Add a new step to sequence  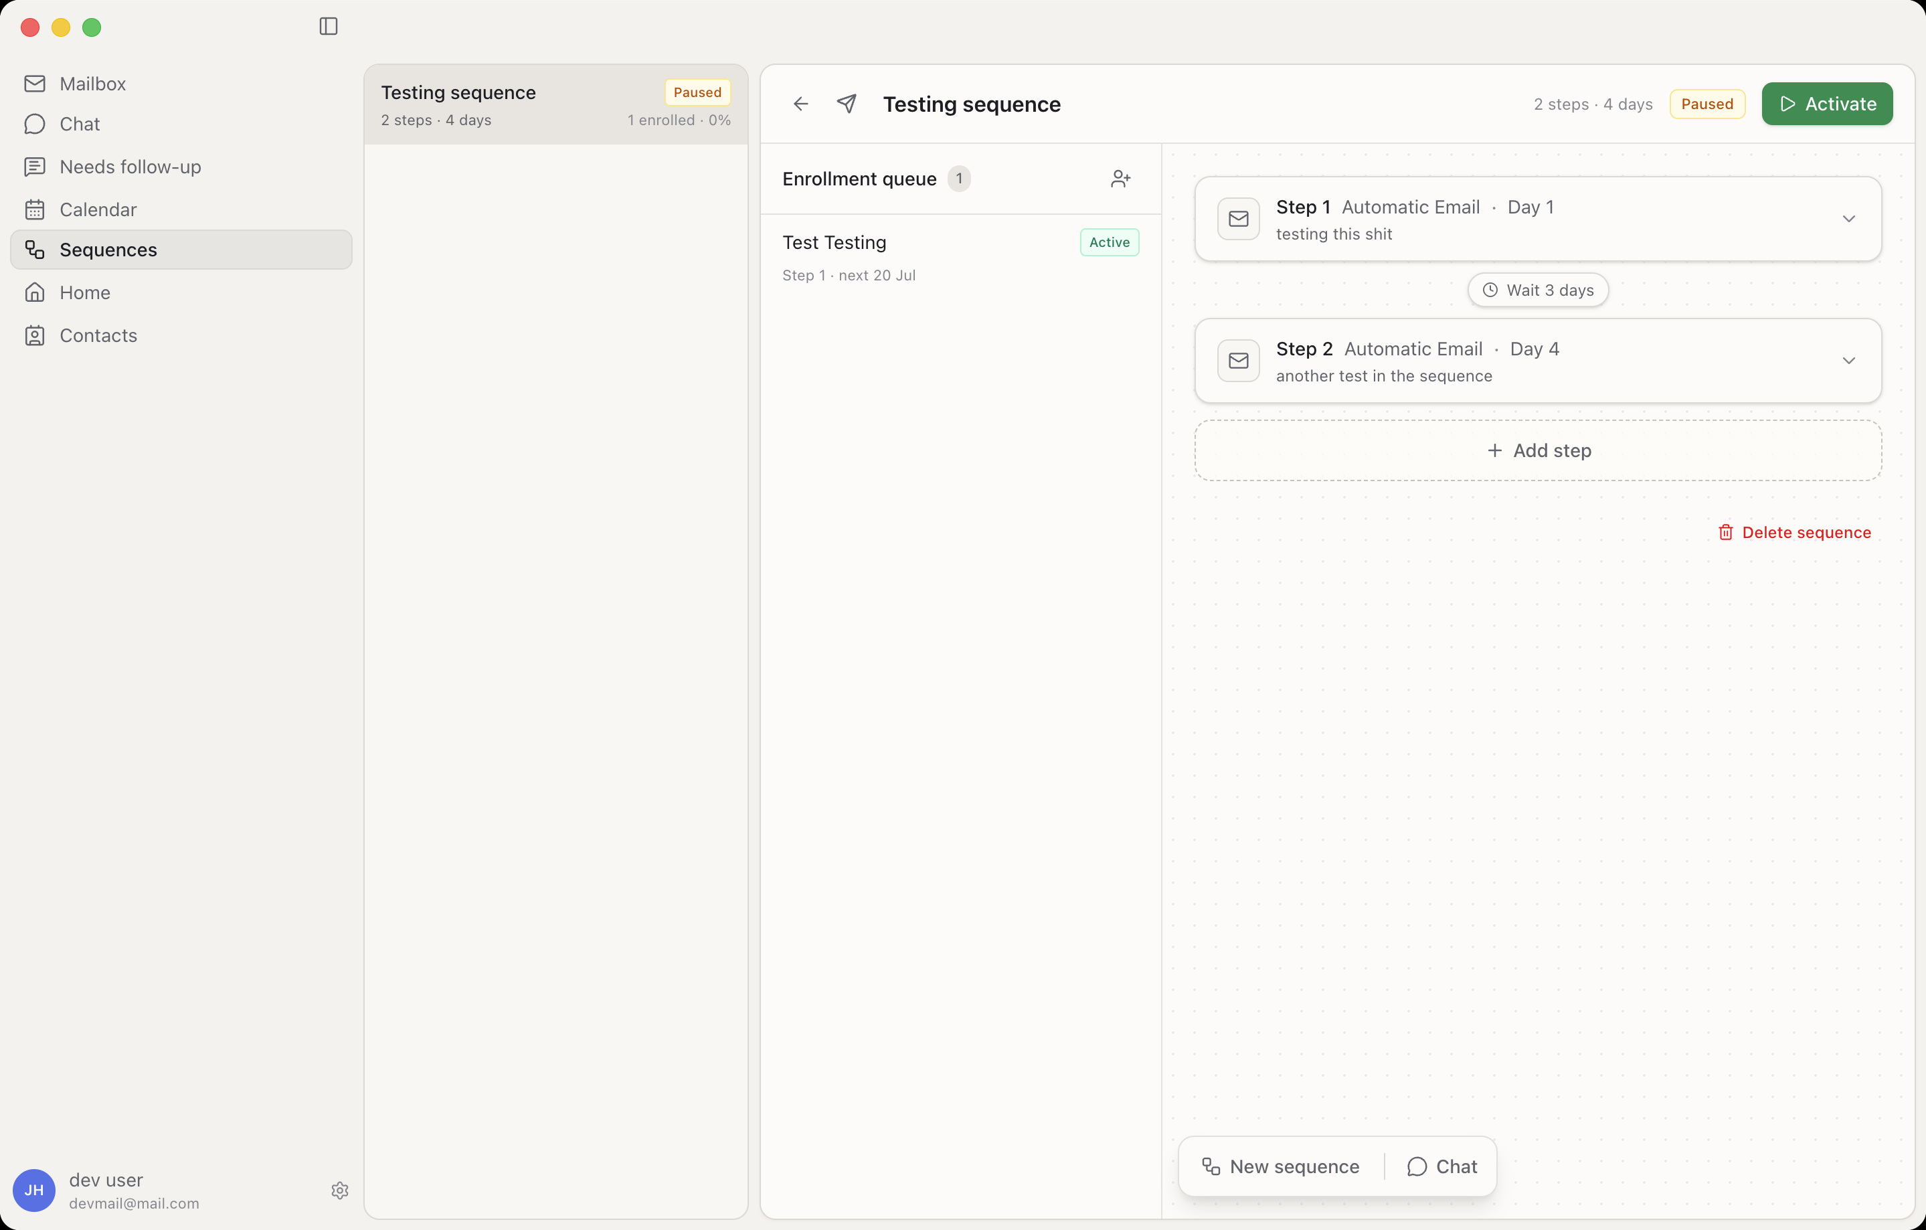[1537, 450]
